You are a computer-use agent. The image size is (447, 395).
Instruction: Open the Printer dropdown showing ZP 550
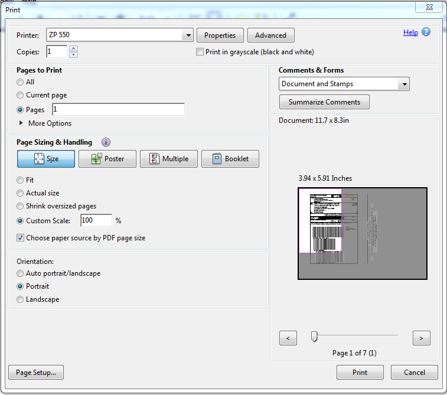pyautogui.click(x=188, y=35)
